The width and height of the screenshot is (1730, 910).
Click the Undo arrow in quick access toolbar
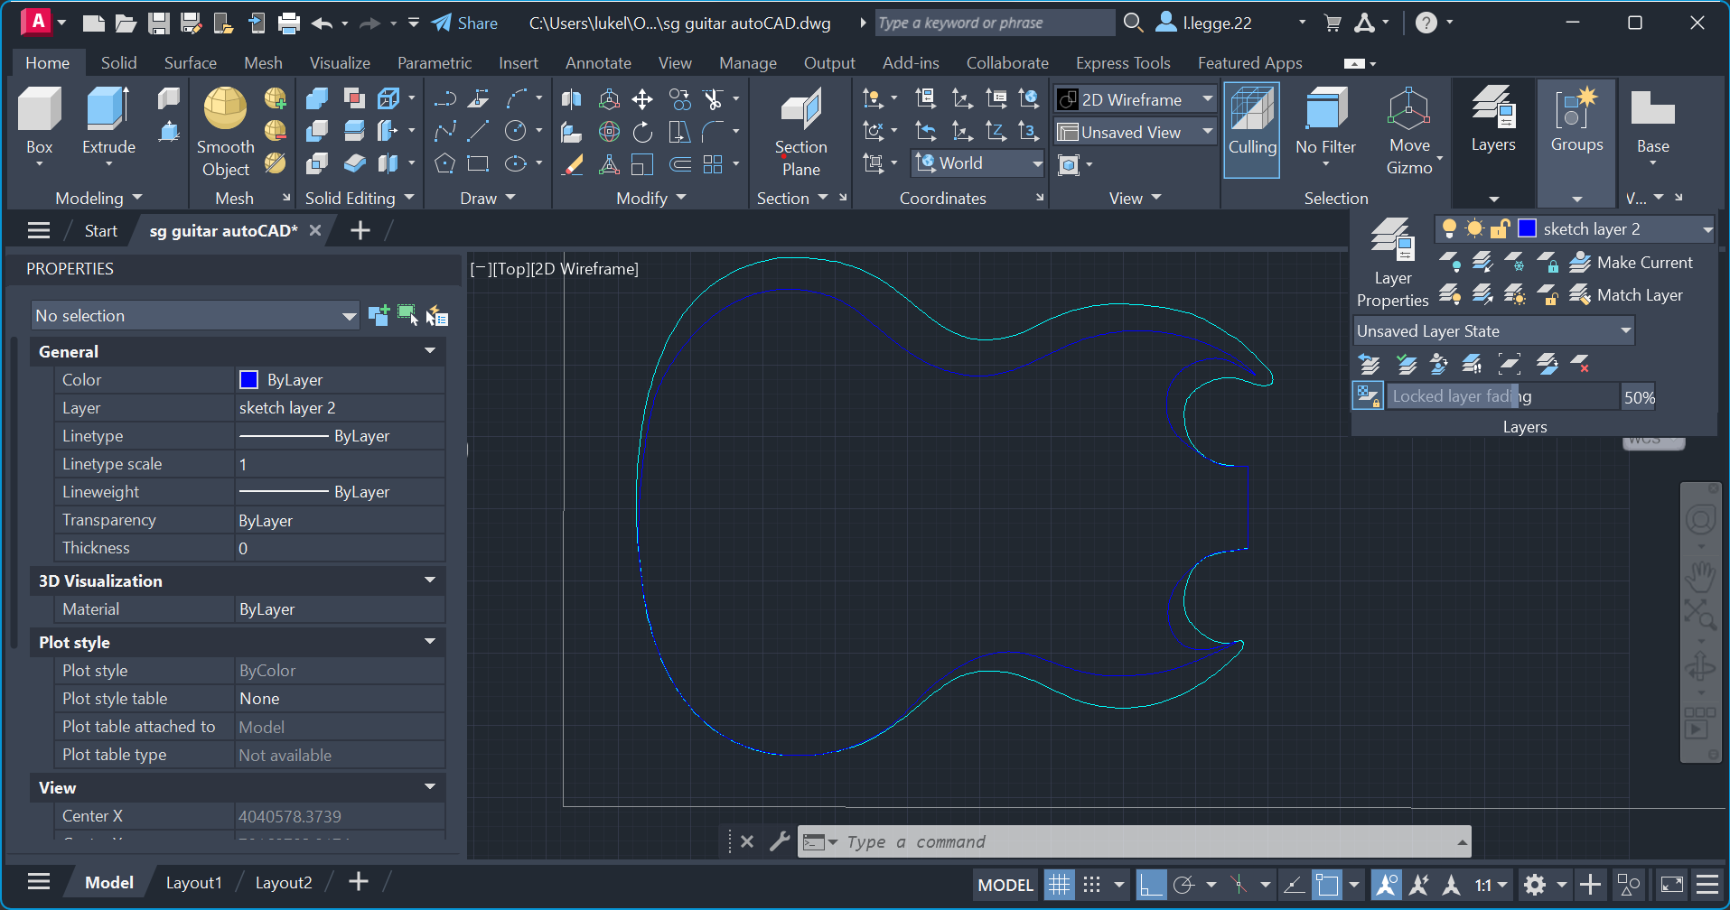pyautogui.click(x=322, y=23)
